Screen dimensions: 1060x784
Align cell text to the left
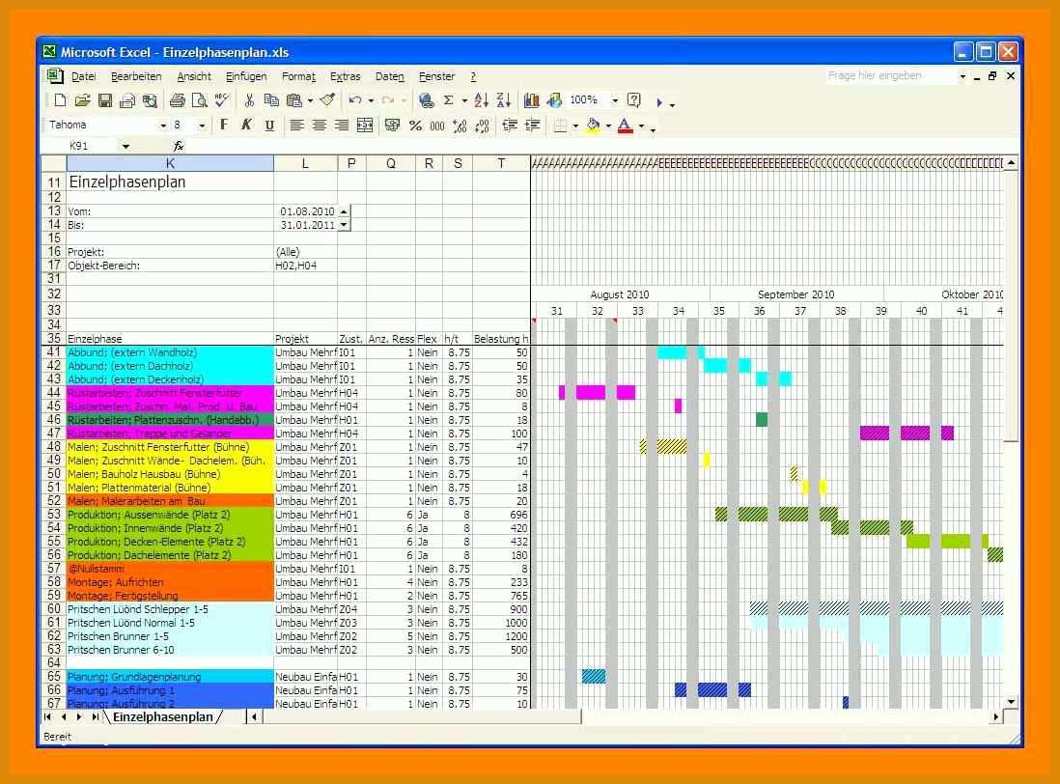tap(296, 126)
